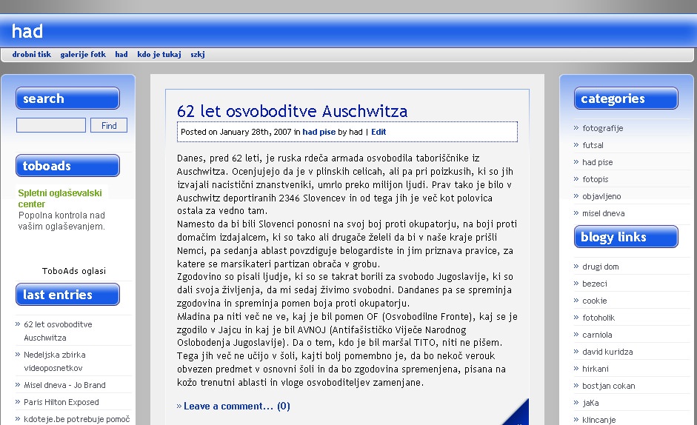
Task: Visit the 'drugi dom' blog link
Action: point(600,267)
